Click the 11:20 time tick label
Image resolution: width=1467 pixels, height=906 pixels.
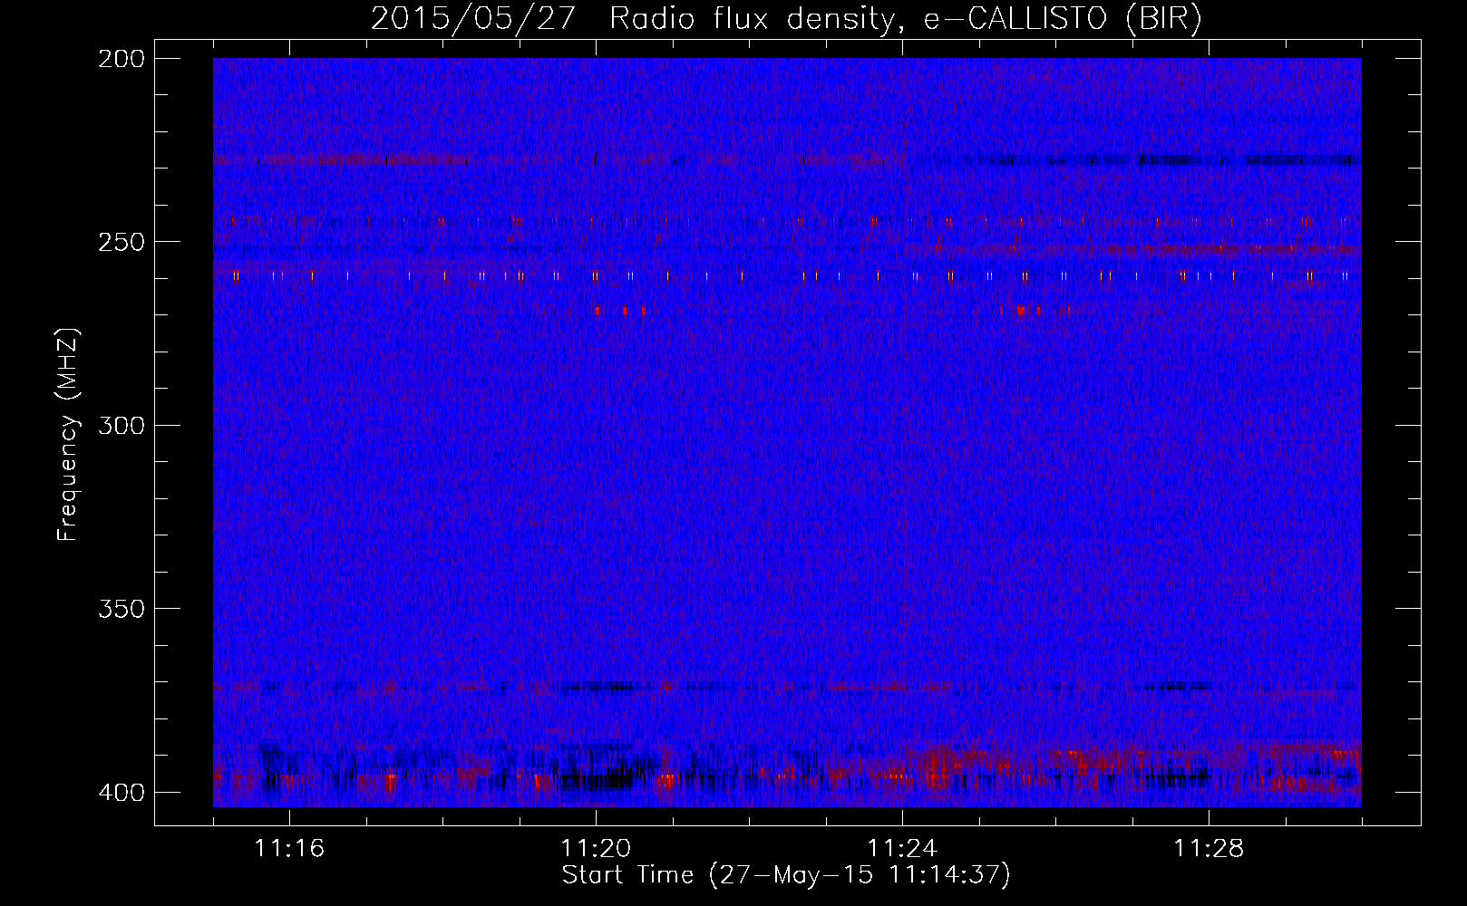(596, 849)
